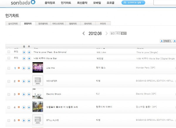Open album link Electric Shock [EP]
The height and width of the screenshot is (128, 176).
(x=146, y=94)
